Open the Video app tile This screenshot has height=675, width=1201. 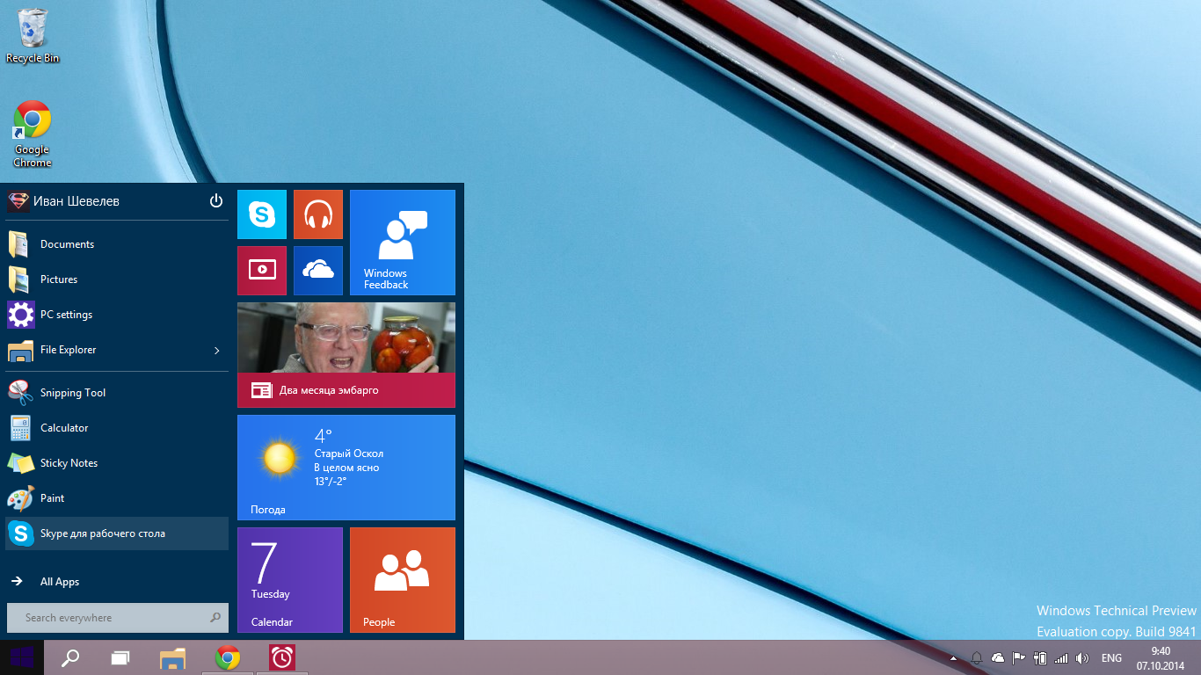(262, 271)
